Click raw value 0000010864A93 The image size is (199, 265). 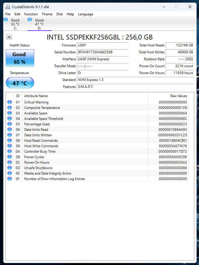[x=173, y=130]
